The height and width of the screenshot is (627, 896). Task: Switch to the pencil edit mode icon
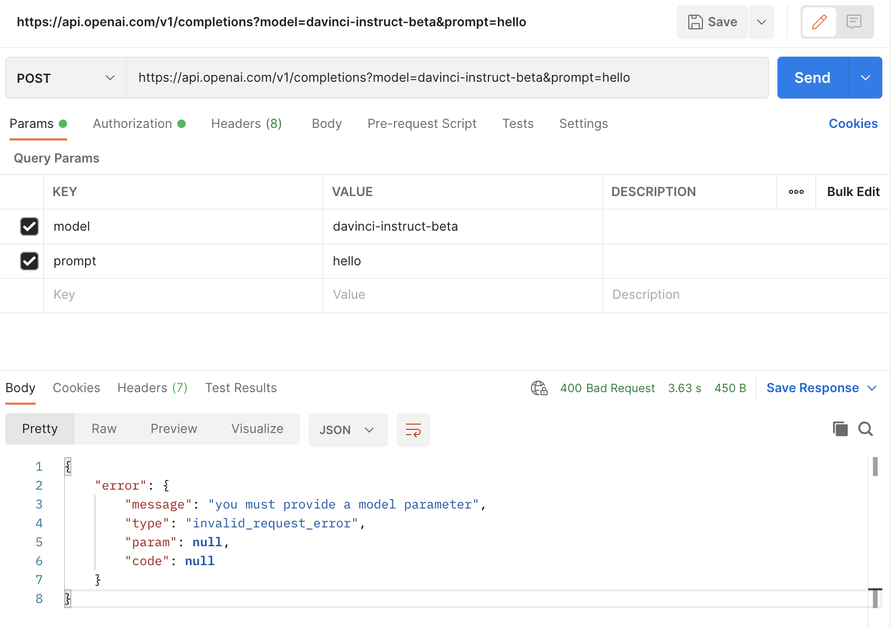(819, 22)
